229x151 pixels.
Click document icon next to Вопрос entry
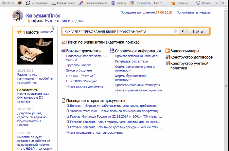67,105
